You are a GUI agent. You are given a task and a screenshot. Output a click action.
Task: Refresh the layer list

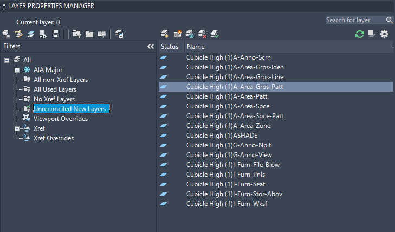359,34
